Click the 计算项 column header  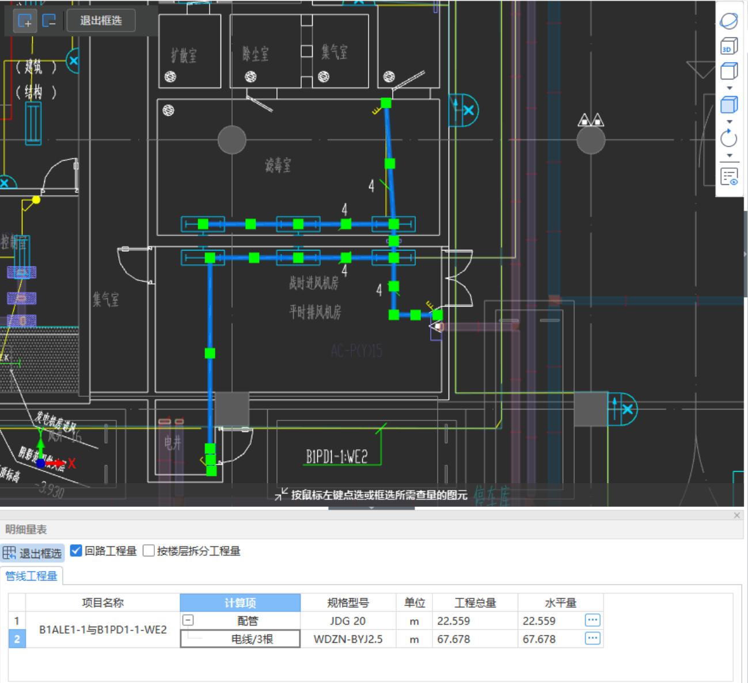coord(240,602)
